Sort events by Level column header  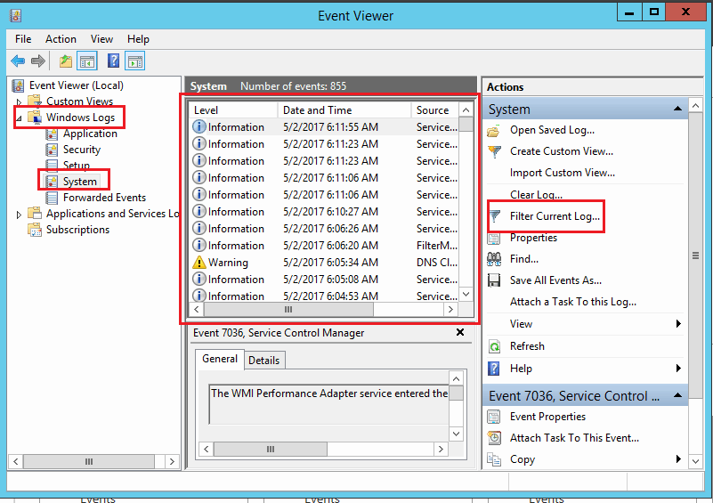click(233, 110)
